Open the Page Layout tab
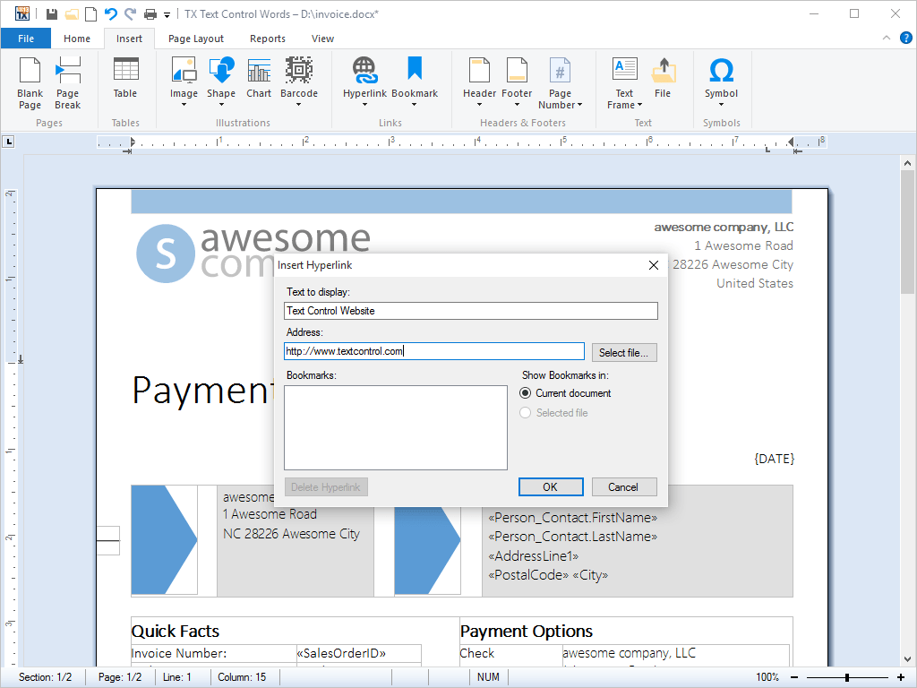Screen dimensions: 917x688 [x=195, y=39]
